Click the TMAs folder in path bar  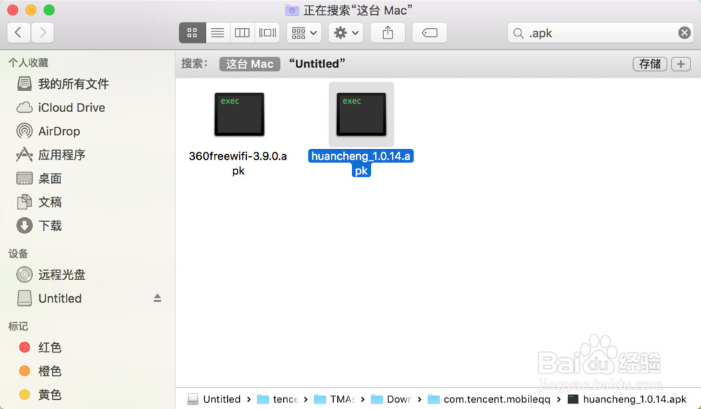[334, 399]
